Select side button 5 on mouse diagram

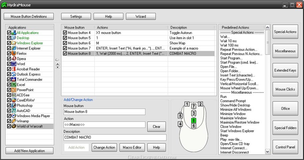coord(180,116)
